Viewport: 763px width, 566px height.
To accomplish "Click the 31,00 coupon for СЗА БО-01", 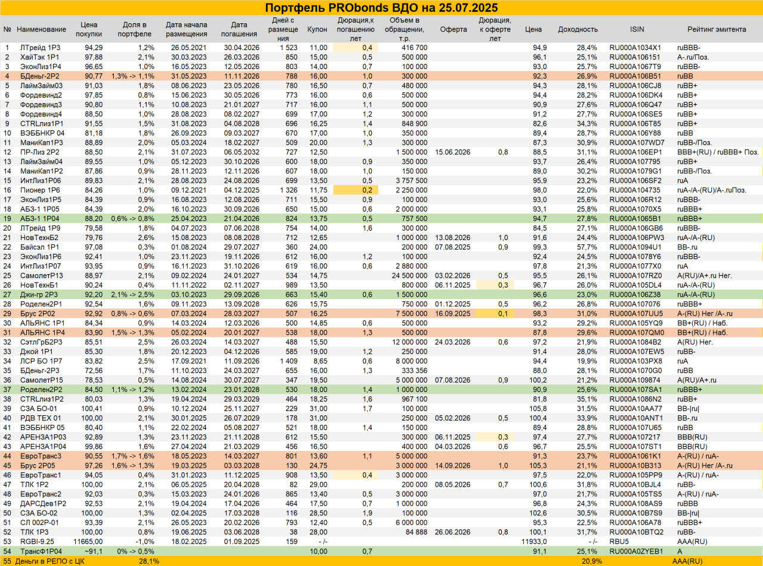I will point(318,409).
